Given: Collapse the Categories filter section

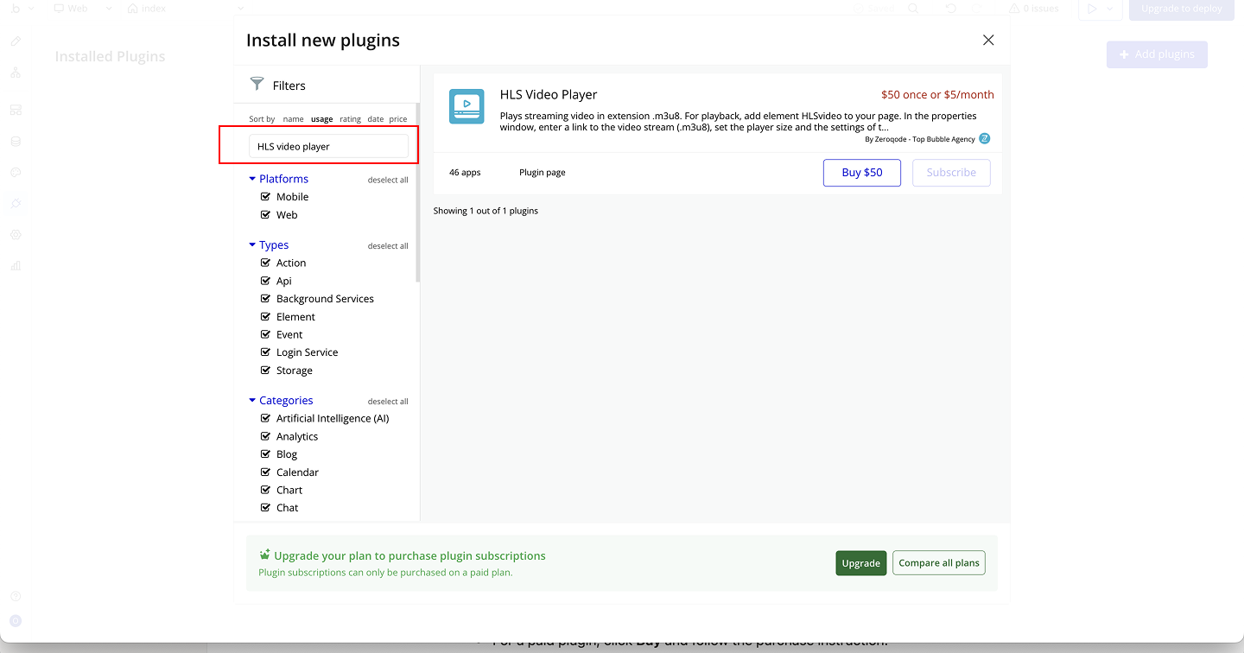Looking at the screenshot, I should coord(252,401).
